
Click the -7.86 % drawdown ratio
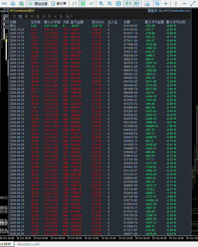(x=171, y=126)
